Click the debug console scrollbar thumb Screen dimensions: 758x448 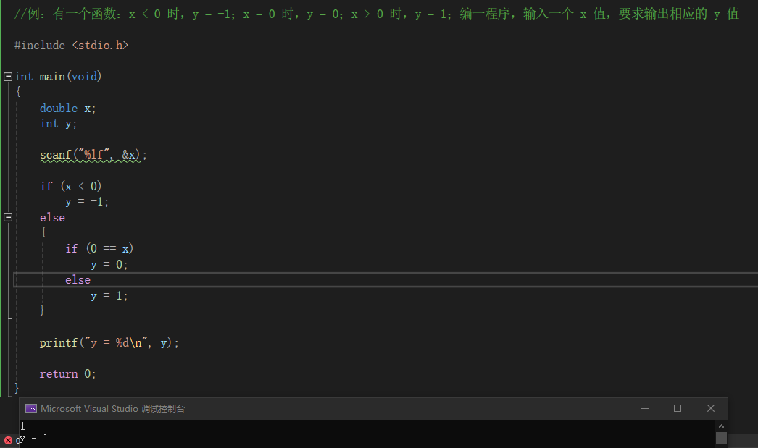[x=720, y=438]
